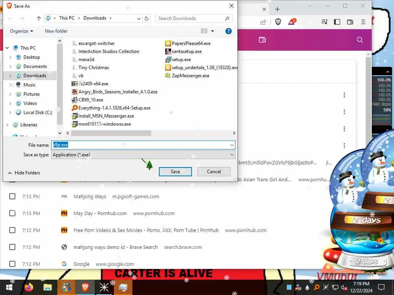This screenshot has height=295, width=394.
Task: Click the share page icon in Brave
Action: coord(263,22)
